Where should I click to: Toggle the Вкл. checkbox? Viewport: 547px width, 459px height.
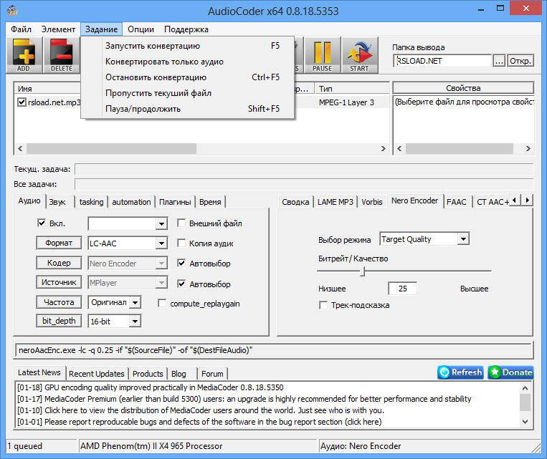[x=42, y=223]
